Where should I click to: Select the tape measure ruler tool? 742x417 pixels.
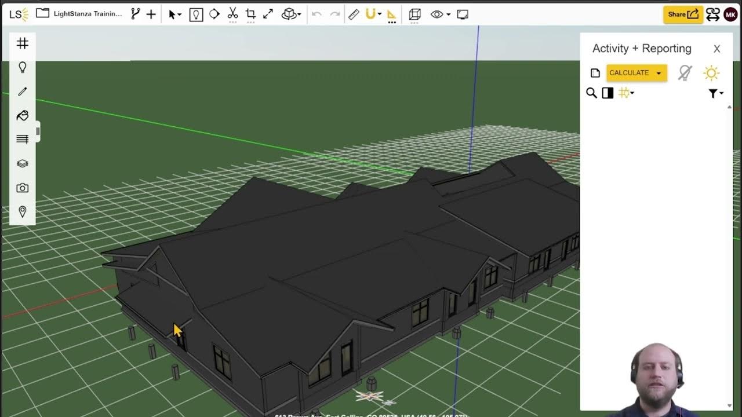354,14
